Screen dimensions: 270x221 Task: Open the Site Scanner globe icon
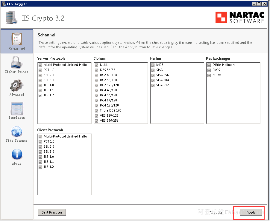pyautogui.click(x=17, y=132)
